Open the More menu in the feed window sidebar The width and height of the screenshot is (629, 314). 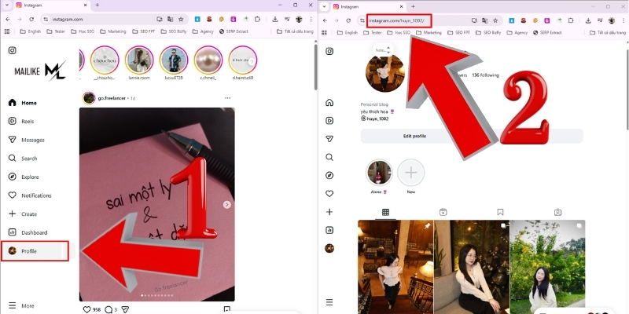tap(22, 305)
